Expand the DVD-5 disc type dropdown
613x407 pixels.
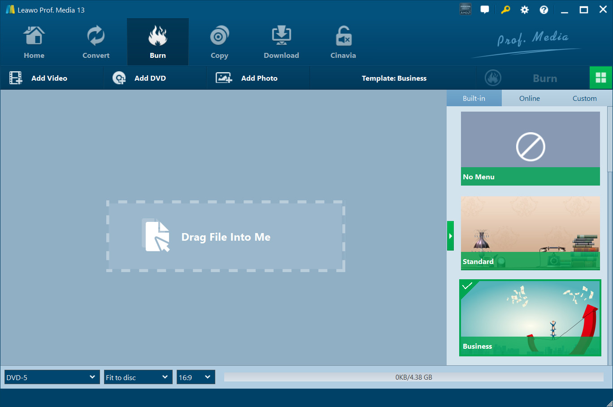(x=52, y=377)
